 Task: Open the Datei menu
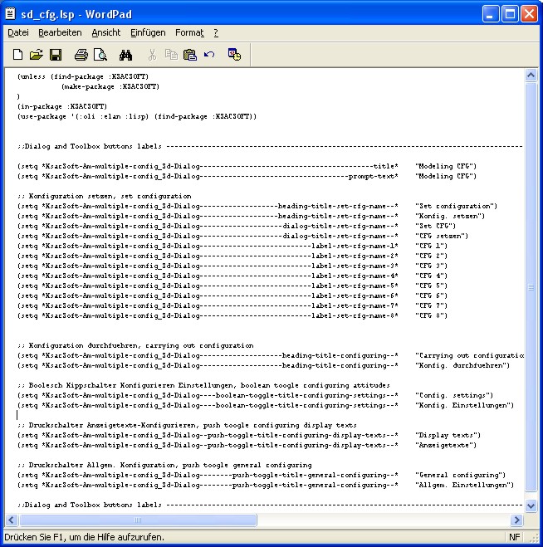pos(18,32)
